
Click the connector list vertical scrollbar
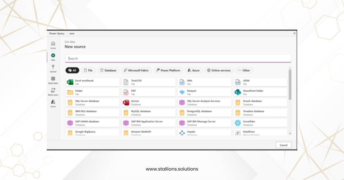[x=290, y=85]
